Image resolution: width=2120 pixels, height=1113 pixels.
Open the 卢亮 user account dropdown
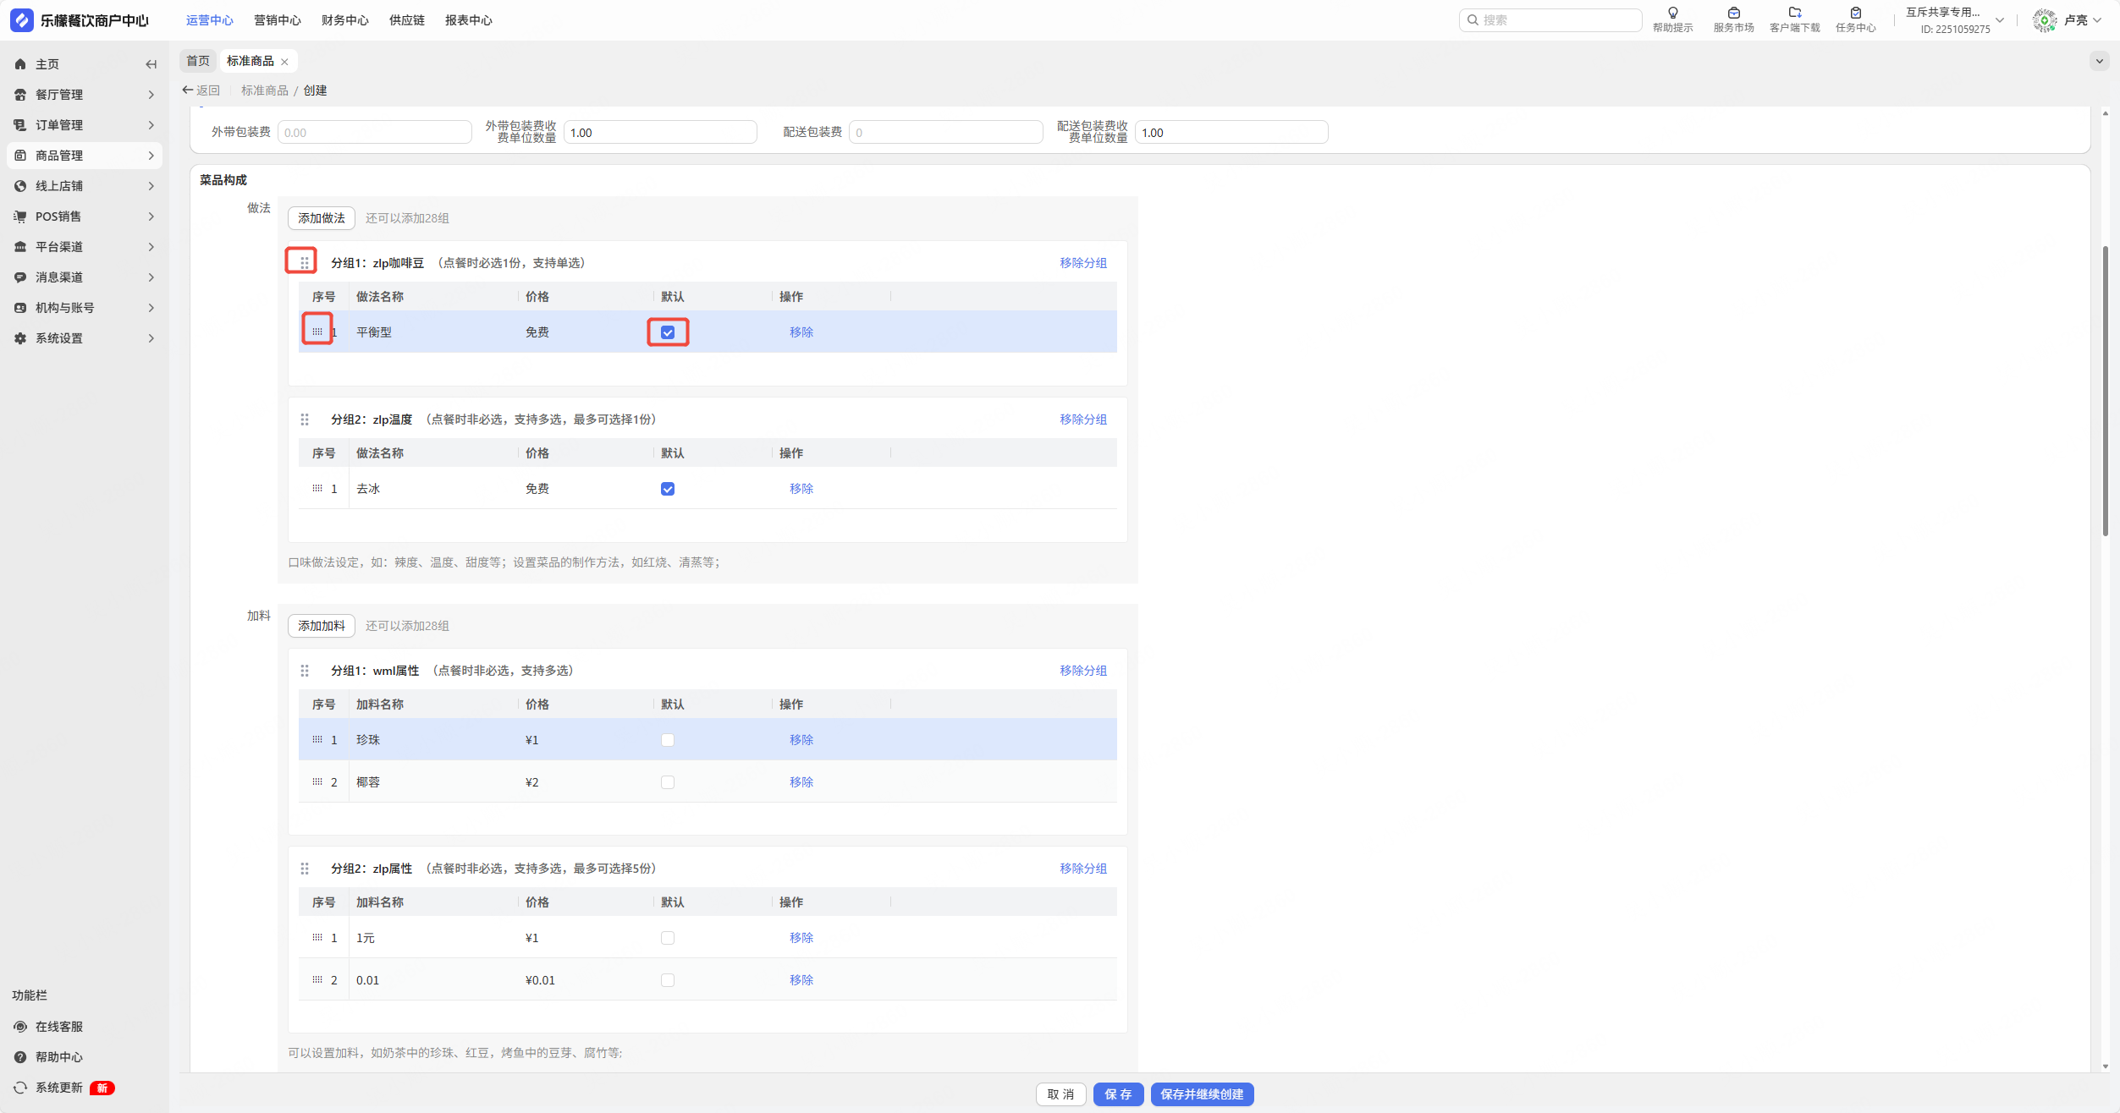tap(2075, 20)
